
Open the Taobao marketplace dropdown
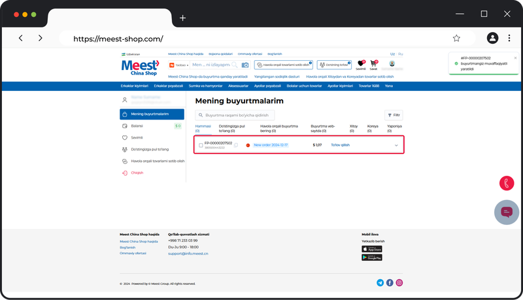179,65
